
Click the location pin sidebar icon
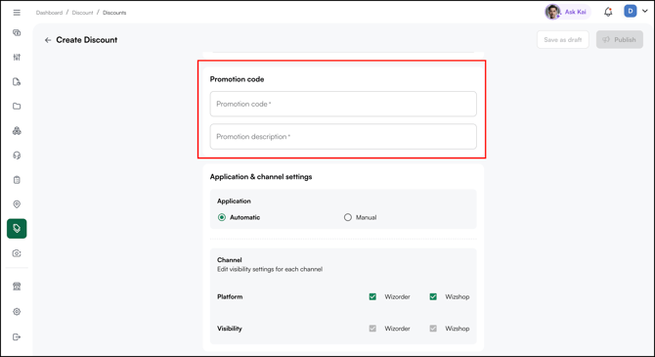click(x=17, y=204)
